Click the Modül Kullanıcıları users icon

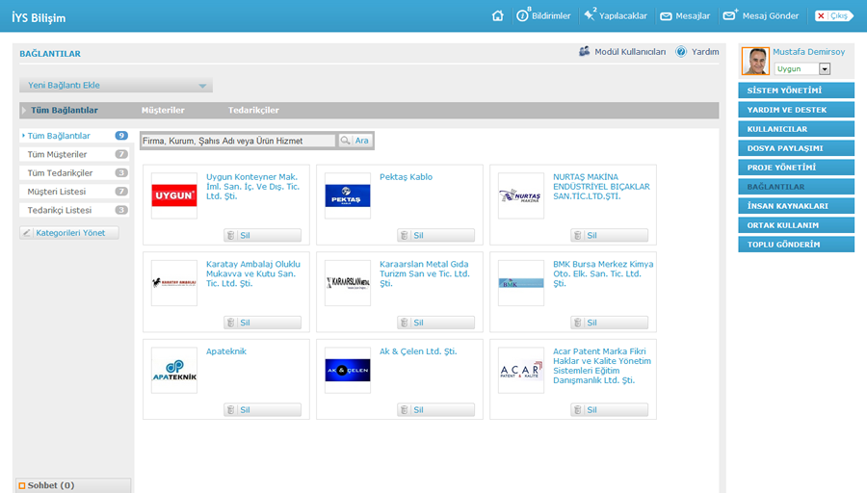coord(585,52)
